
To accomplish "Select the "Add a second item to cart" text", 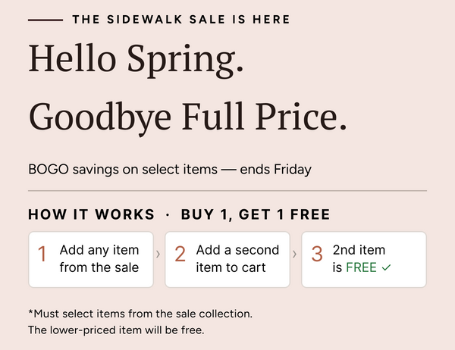I will click(237, 258).
